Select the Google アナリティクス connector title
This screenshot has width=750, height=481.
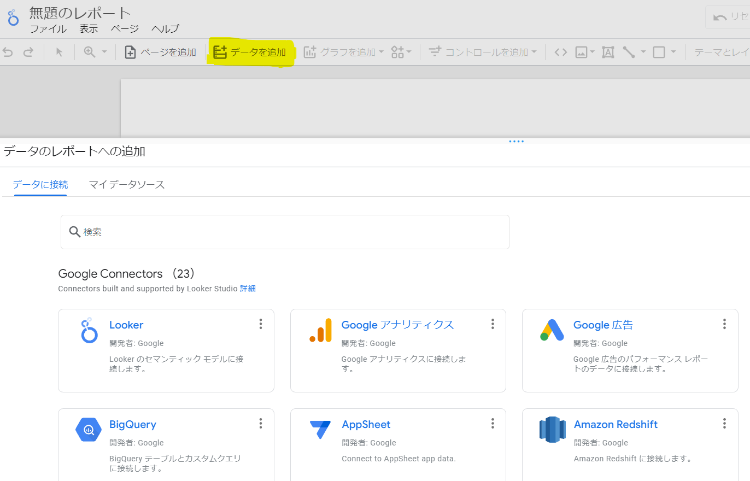coord(397,325)
